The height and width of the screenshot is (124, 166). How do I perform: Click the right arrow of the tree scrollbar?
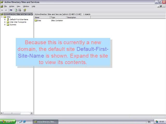pyautogui.click(x=31, y=113)
